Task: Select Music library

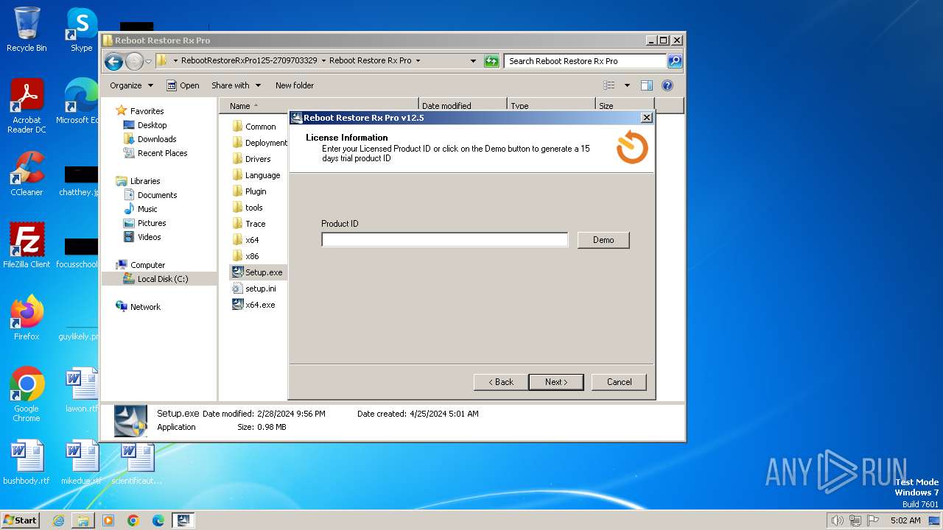Action: [140, 209]
